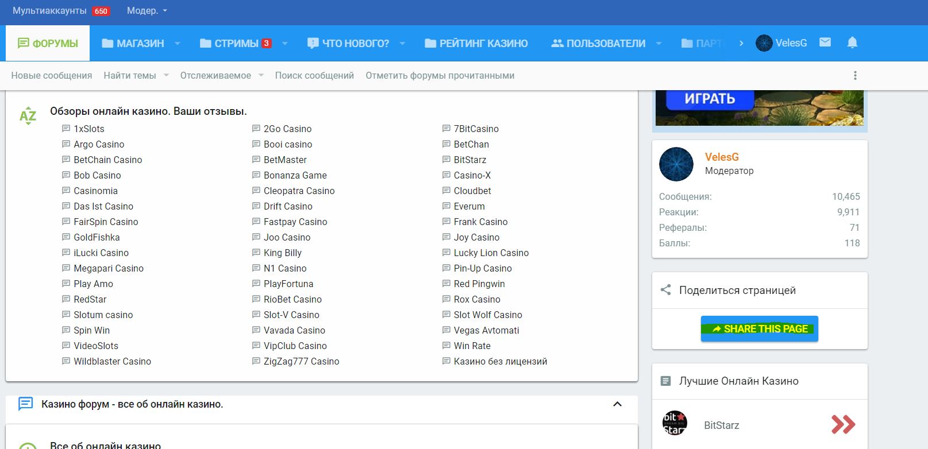Open the ZigZag777 Casino forum
The height and width of the screenshot is (449, 928).
click(302, 361)
